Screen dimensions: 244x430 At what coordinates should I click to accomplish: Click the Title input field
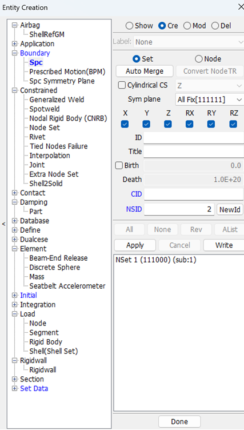194,152
